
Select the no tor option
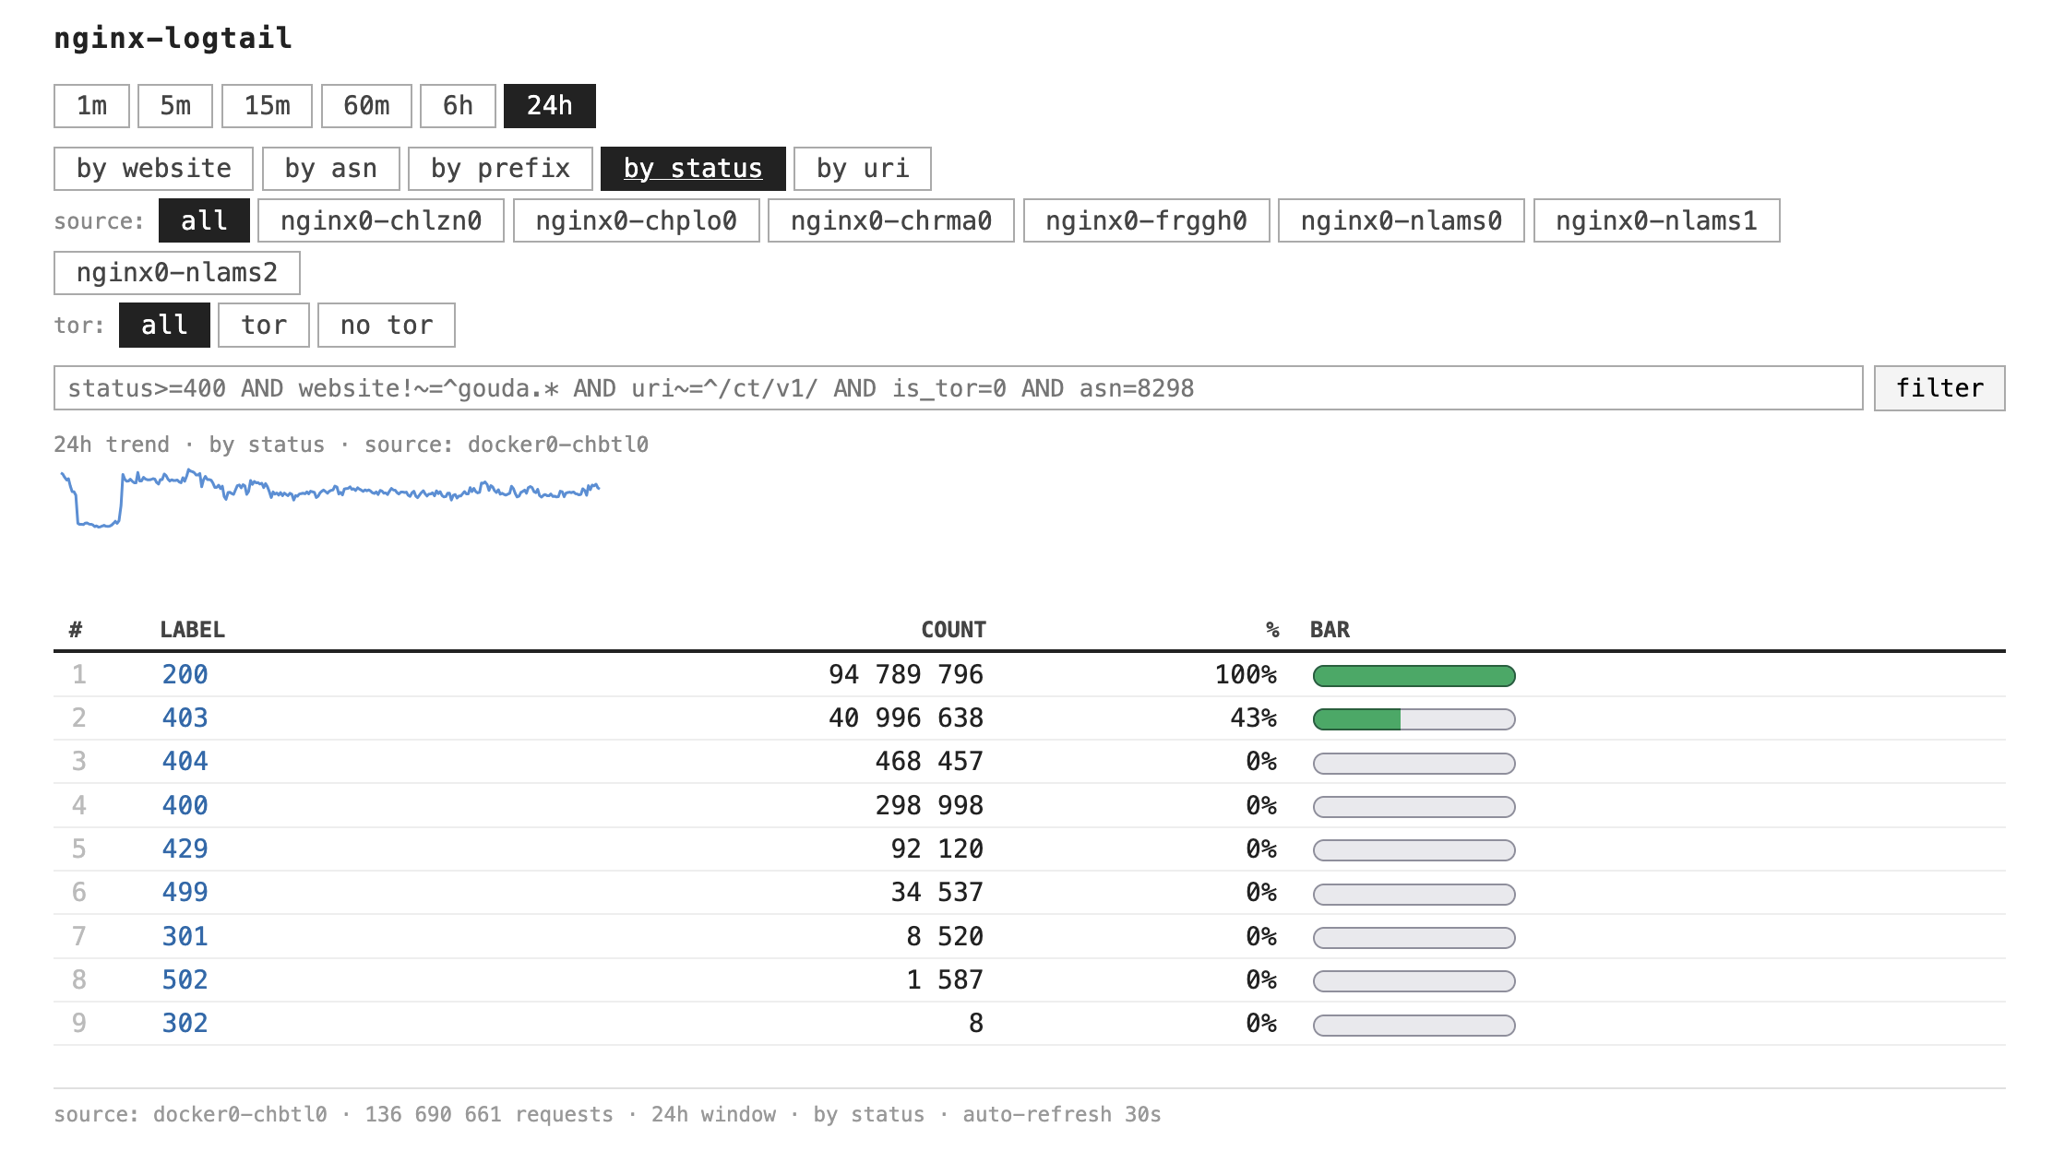tap(386, 326)
